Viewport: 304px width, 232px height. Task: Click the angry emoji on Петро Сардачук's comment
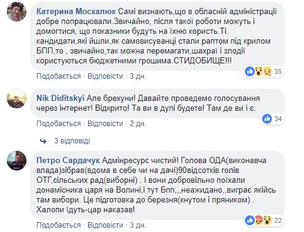pos(259,220)
